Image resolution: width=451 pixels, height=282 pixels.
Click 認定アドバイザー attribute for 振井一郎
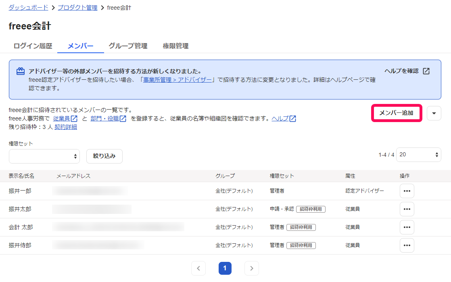364,191
